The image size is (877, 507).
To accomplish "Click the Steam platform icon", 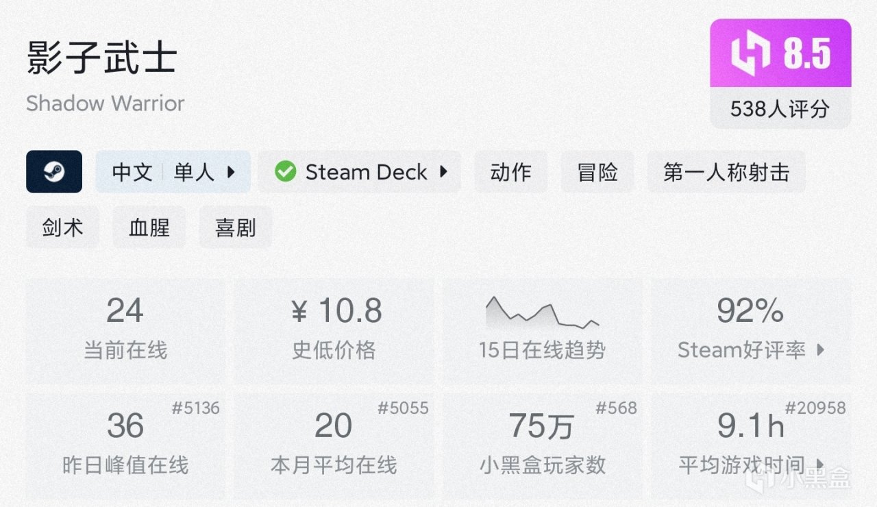I will [54, 172].
